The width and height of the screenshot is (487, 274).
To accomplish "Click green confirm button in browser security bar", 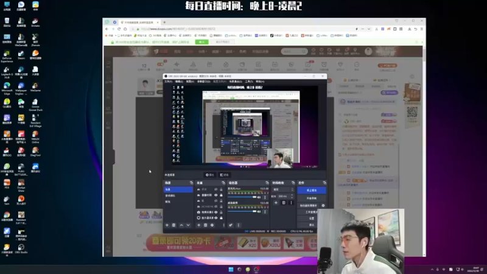I will pyautogui.click(x=201, y=42).
